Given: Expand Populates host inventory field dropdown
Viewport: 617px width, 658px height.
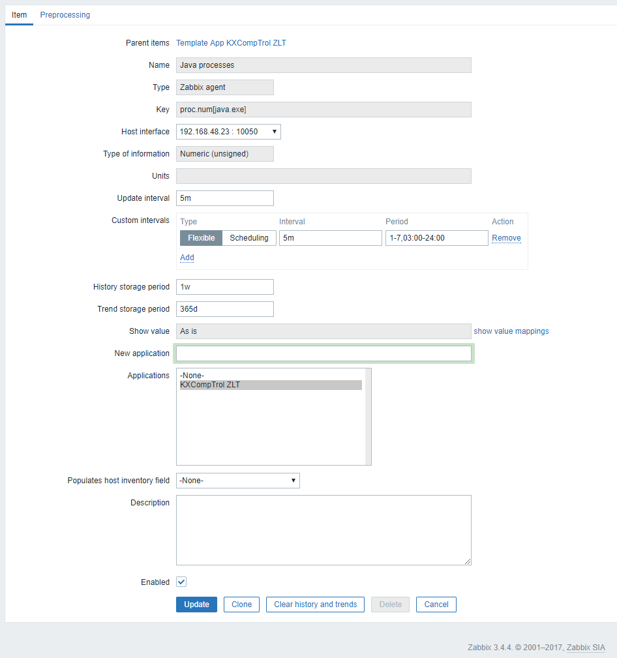Looking at the screenshot, I should [237, 481].
